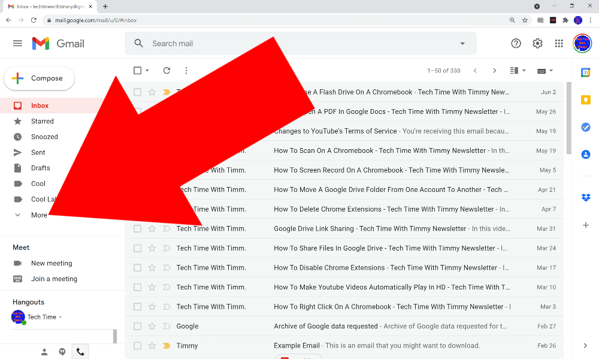
Task: Go to newer messages page
Action: point(475,70)
